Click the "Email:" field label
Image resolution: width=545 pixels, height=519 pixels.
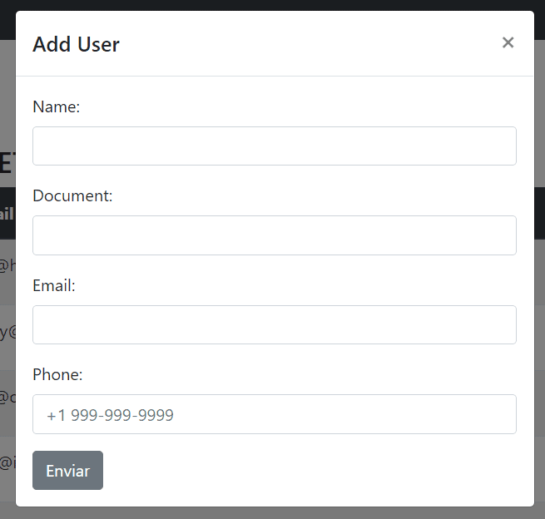(53, 285)
